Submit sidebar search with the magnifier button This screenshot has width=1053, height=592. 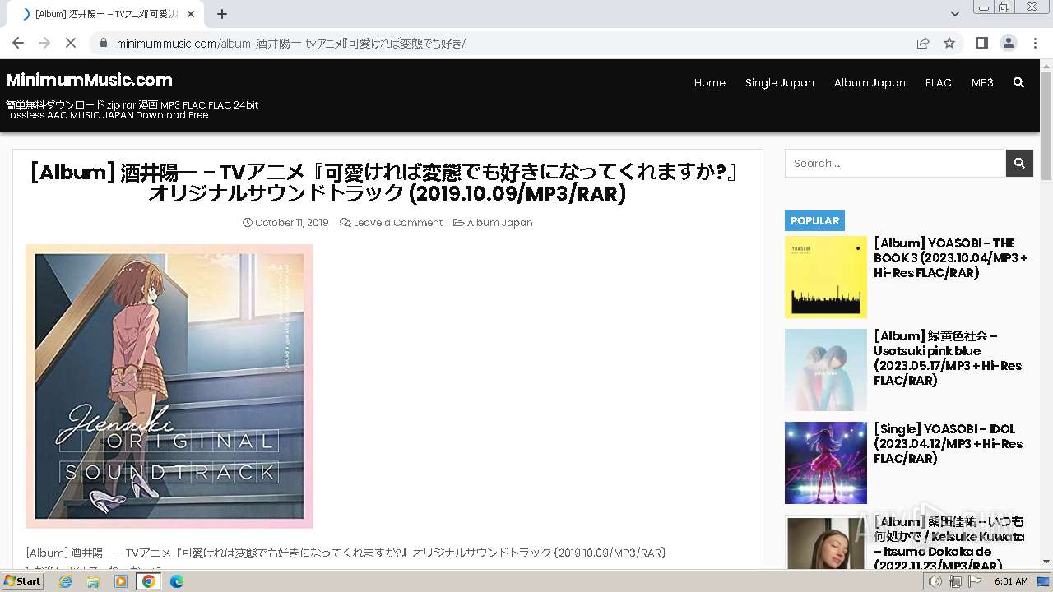point(1019,163)
